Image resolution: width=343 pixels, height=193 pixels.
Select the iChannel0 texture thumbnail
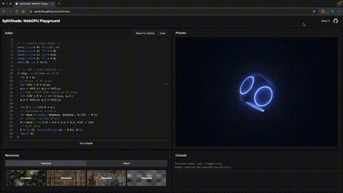[x=26, y=178]
